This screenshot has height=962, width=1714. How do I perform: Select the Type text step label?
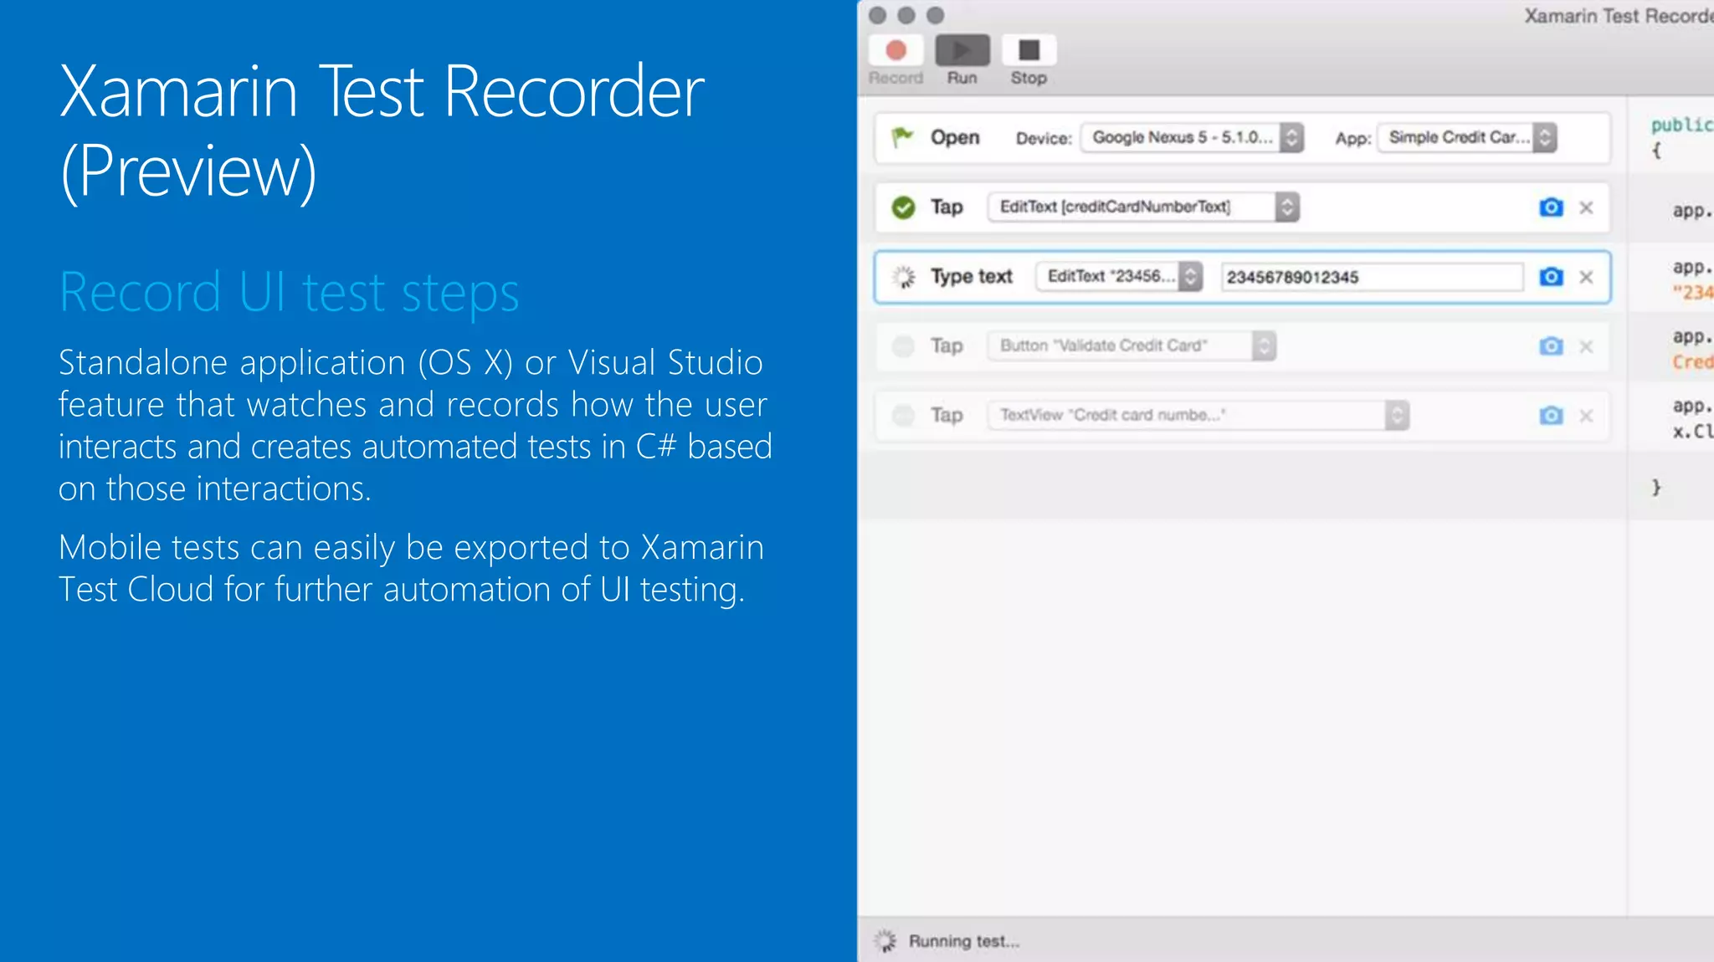point(972,277)
